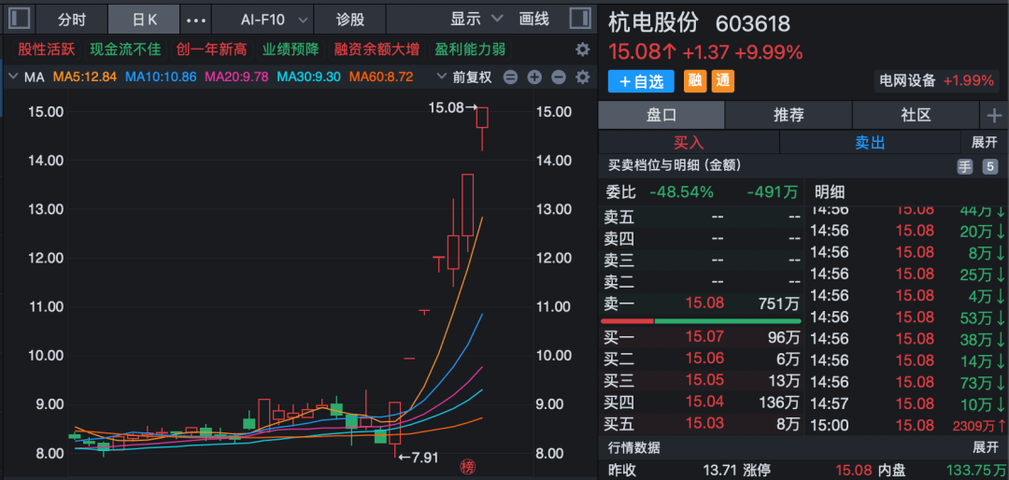Open 显示 display dropdown
Screen dimensions: 1009x480
(x=476, y=19)
